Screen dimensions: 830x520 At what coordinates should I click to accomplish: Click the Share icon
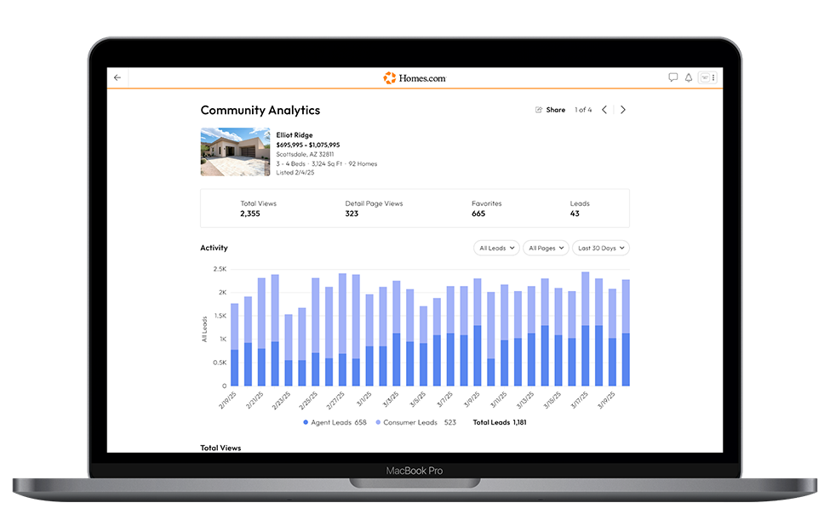pyautogui.click(x=538, y=109)
